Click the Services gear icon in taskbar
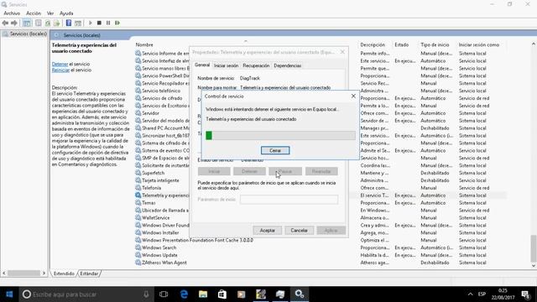This screenshot has height=302, width=537. [300, 294]
